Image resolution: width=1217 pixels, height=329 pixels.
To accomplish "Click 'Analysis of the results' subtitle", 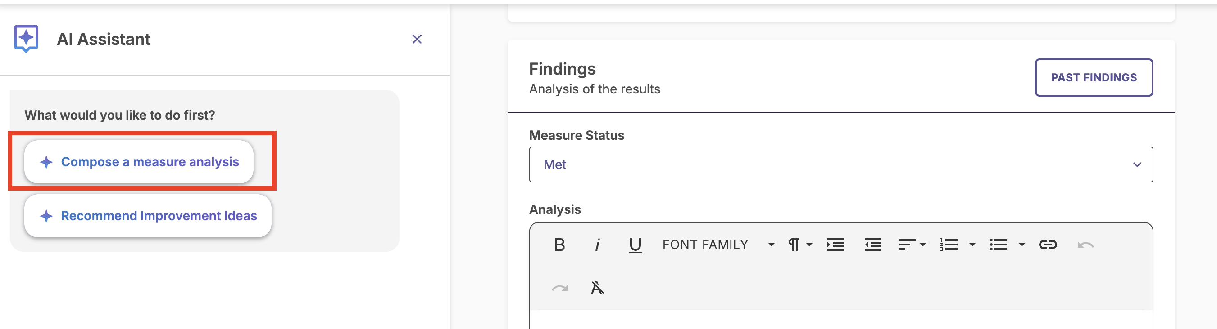I will 595,89.
